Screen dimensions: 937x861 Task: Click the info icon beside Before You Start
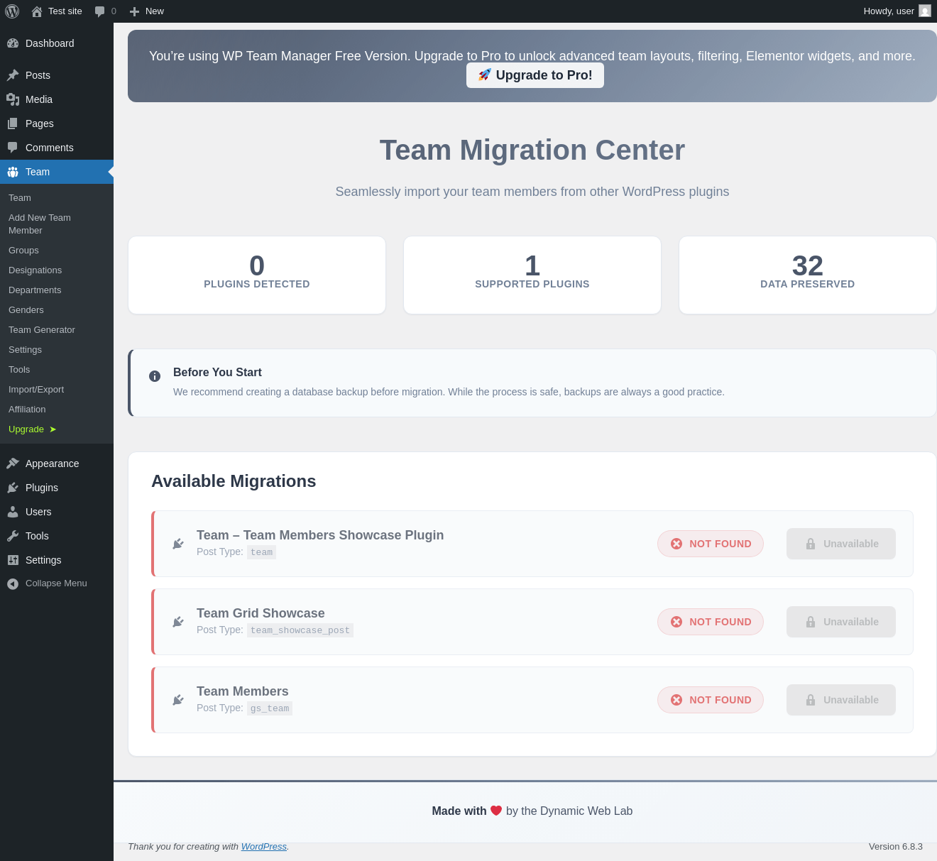(155, 376)
